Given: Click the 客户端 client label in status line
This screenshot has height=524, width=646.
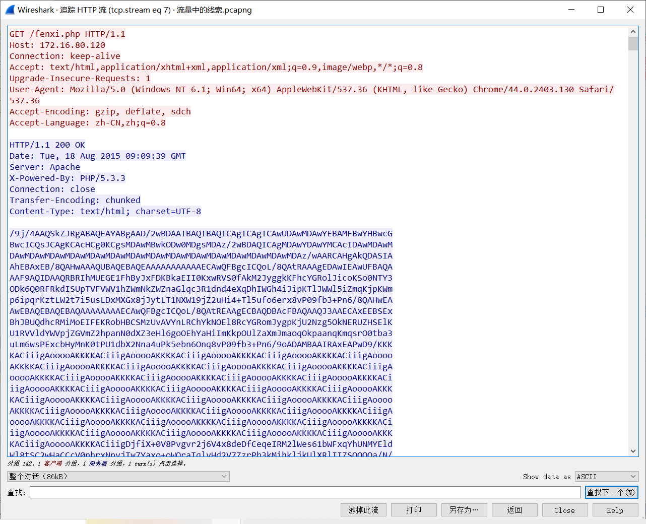Looking at the screenshot, I should (x=53, y=464).
